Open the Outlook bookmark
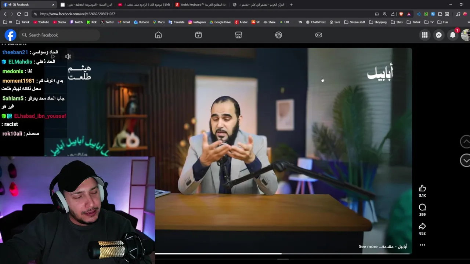The width and height of the screenshot is (470, 264). (141, 22)
